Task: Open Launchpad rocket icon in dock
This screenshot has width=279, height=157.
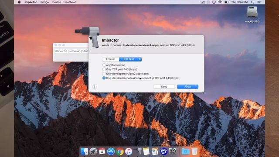Action: [x=93, y=151]
